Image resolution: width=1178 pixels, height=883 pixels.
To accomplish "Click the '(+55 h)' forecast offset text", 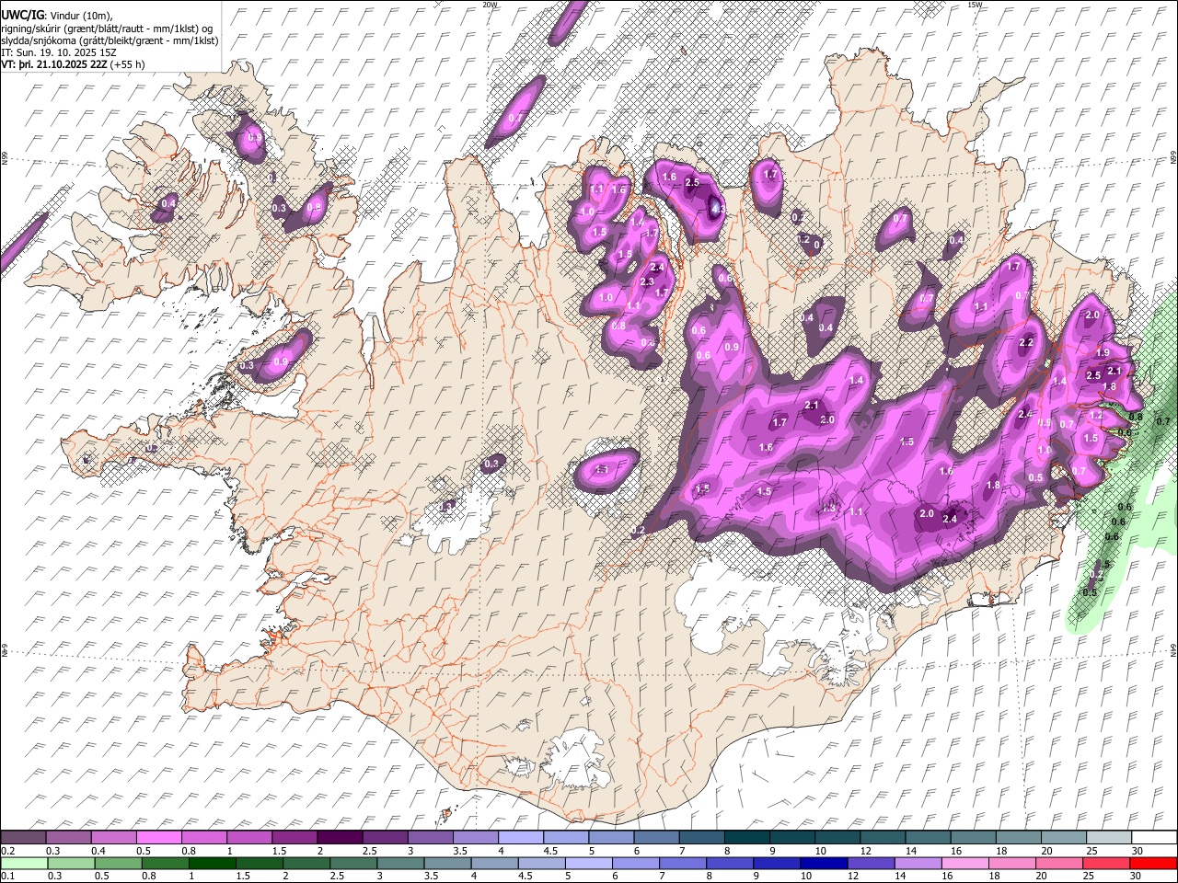I will [127, 64].
